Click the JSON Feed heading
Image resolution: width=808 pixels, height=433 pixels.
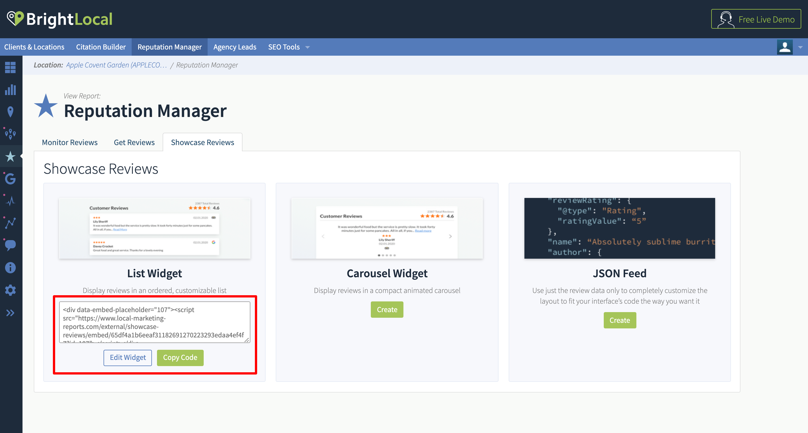click(620, 273)
